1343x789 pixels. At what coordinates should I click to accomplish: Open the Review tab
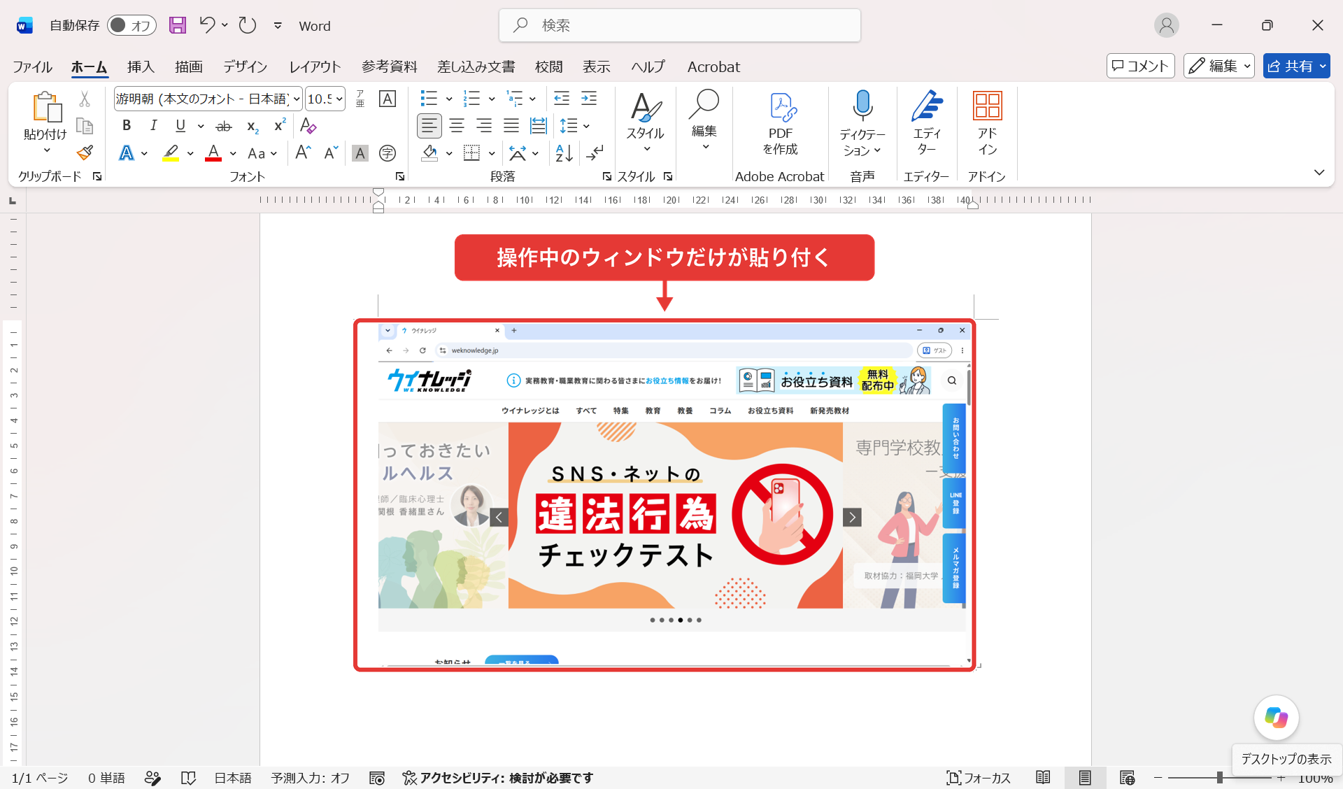click(549, 66)
